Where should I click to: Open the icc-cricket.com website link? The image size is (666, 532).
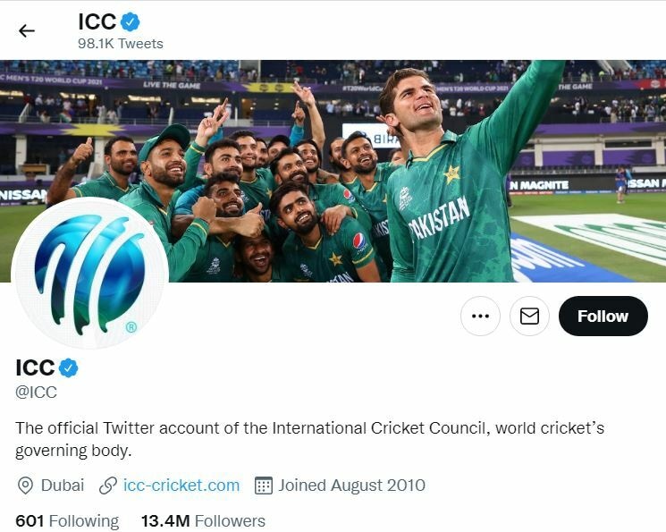click(181, 486)
